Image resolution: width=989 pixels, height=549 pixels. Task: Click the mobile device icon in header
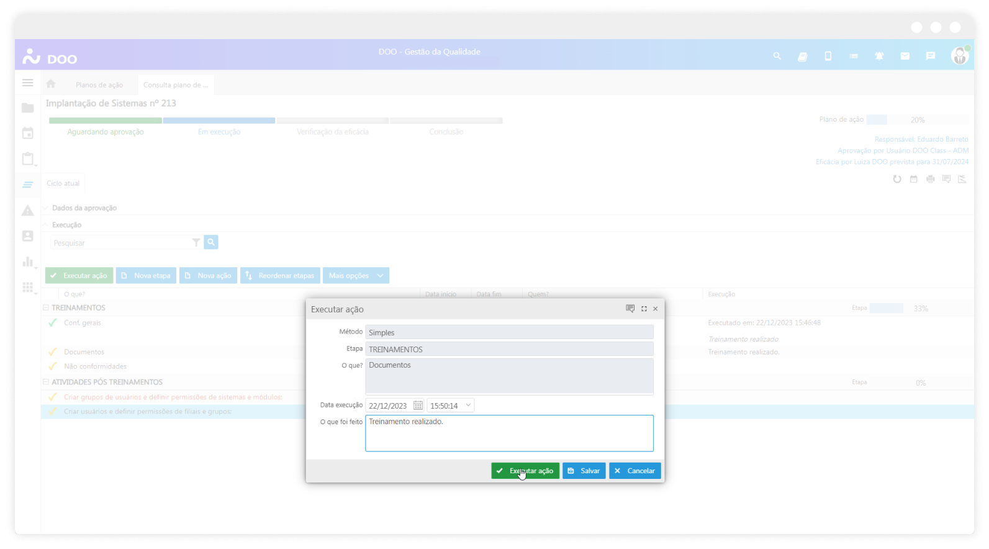[x=828, y=56]
